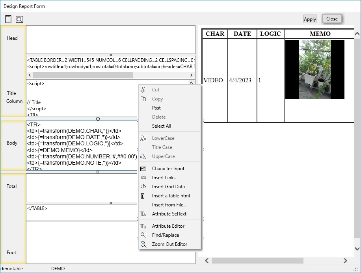Click the splitter handle below Body editor
Screen dimensions: 361x273
(x=98, y=172)
